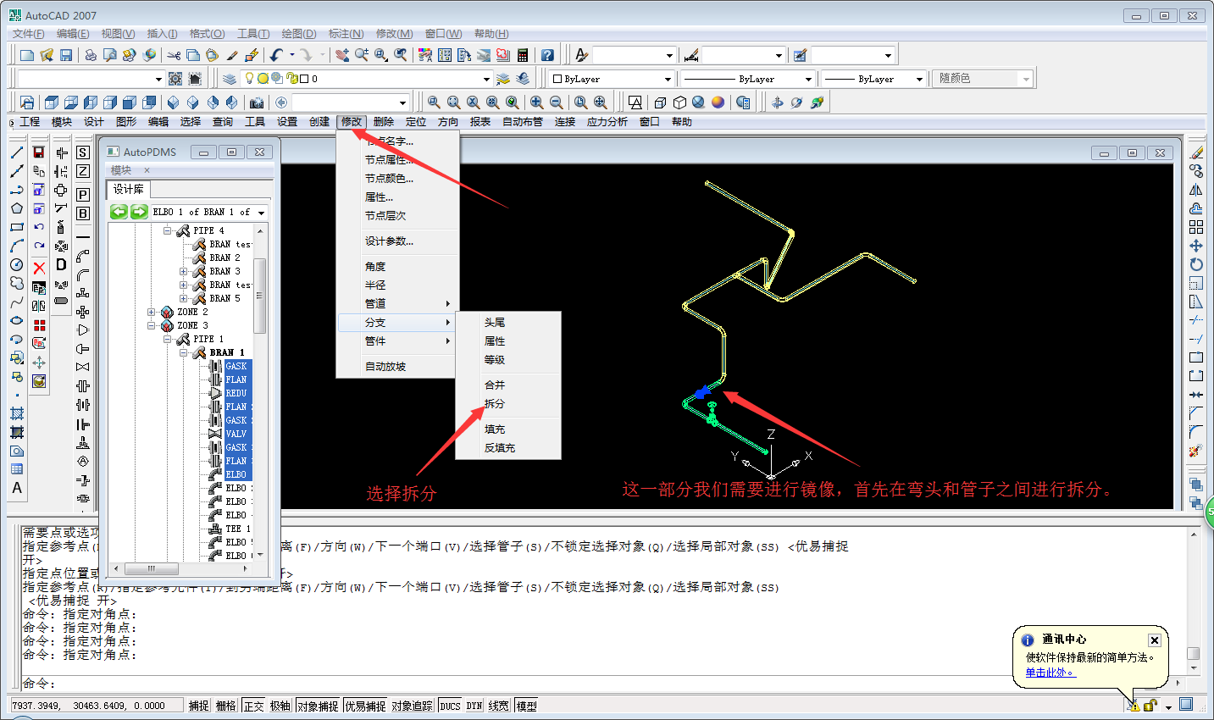
Task: Follow the 单击此处 link in notification
Action: (1050, 673)
